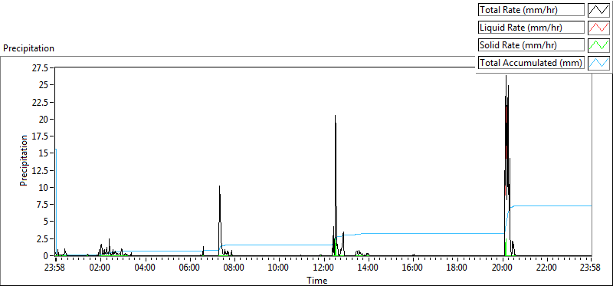Click the 12.5 y-axis tick value
This screenshot has width=613, height=286.
coord(41,170)
